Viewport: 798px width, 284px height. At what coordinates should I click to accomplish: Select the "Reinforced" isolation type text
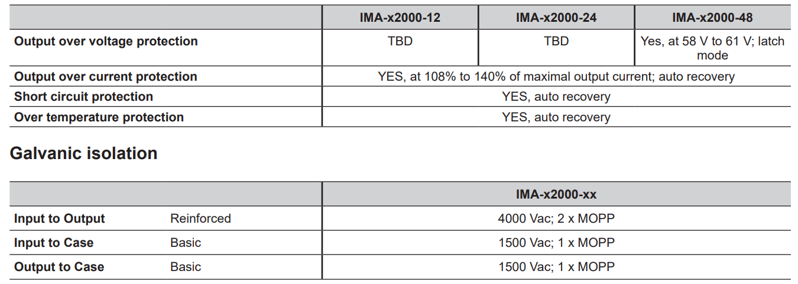point(200,219)
